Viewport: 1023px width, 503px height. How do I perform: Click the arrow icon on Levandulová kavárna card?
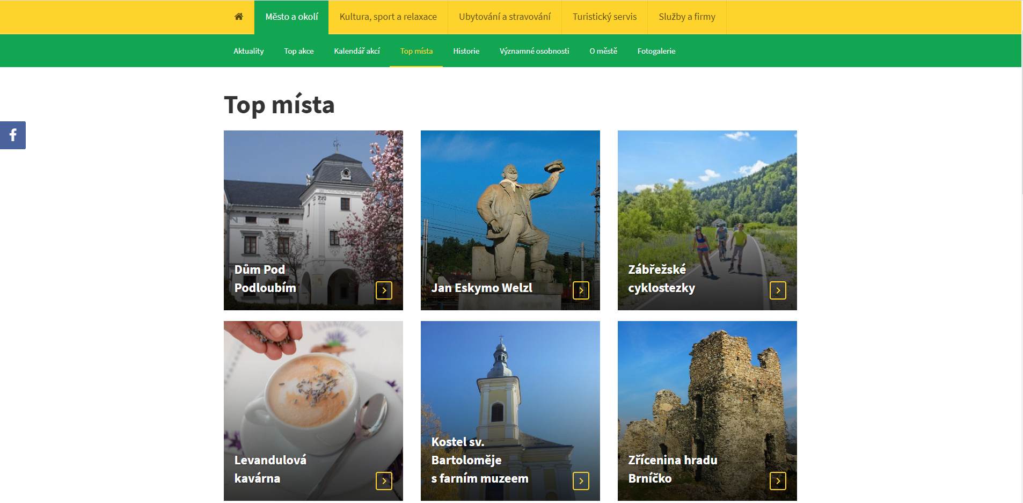pos(384,481)
